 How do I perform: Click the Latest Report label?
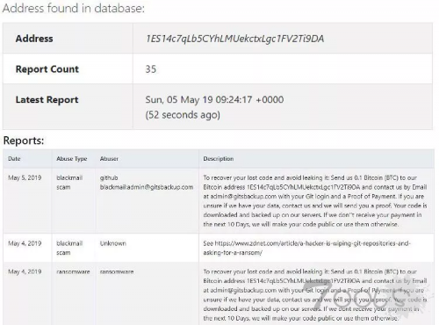coord(47,100)
